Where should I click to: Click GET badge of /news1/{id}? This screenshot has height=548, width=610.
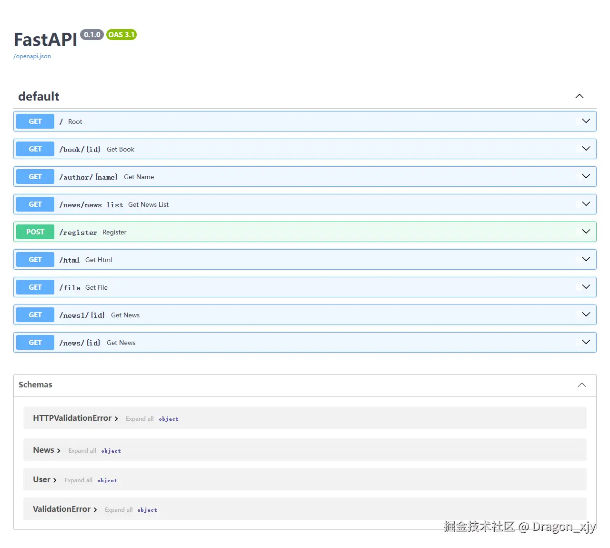[35, 315]
